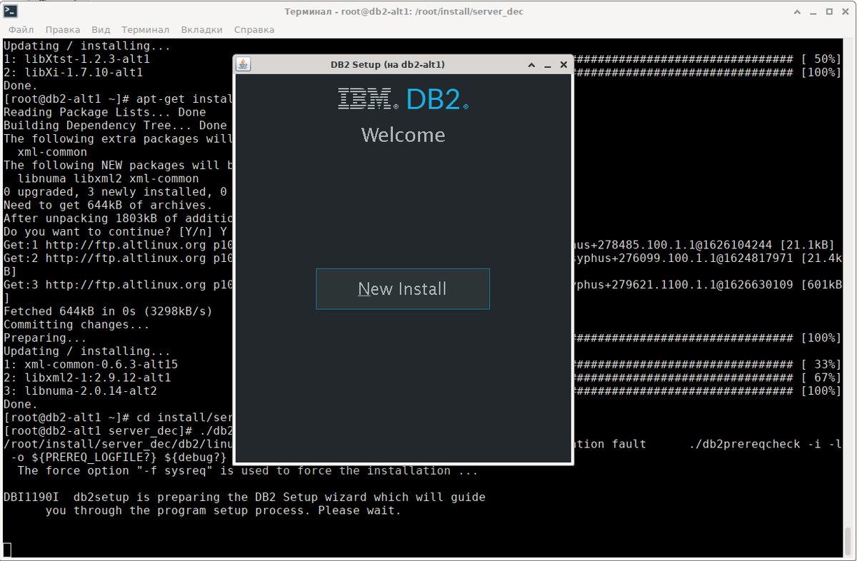Screen dimensions: 857x561
Task: Click "2: libXi-1.7.10-alt1" line in terminal
Action: pos(74,72)
